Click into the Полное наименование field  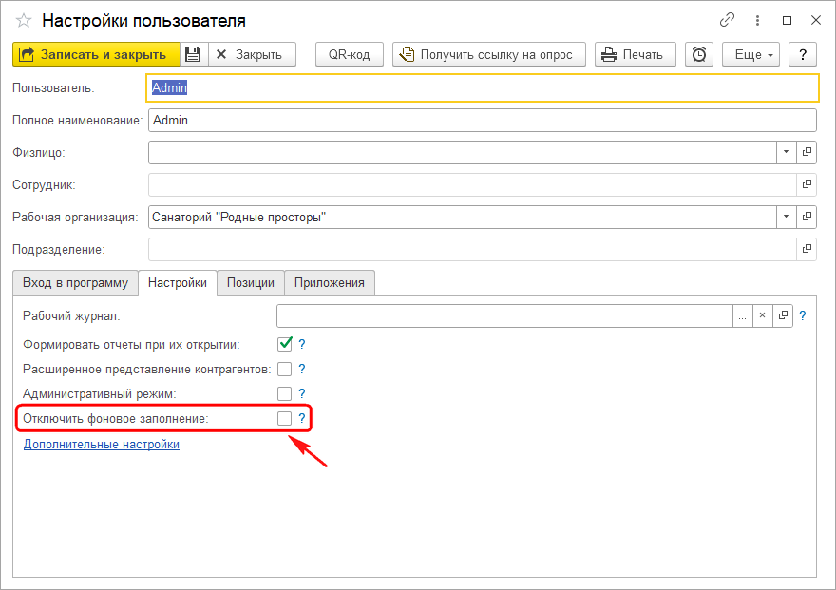[482, 120]
